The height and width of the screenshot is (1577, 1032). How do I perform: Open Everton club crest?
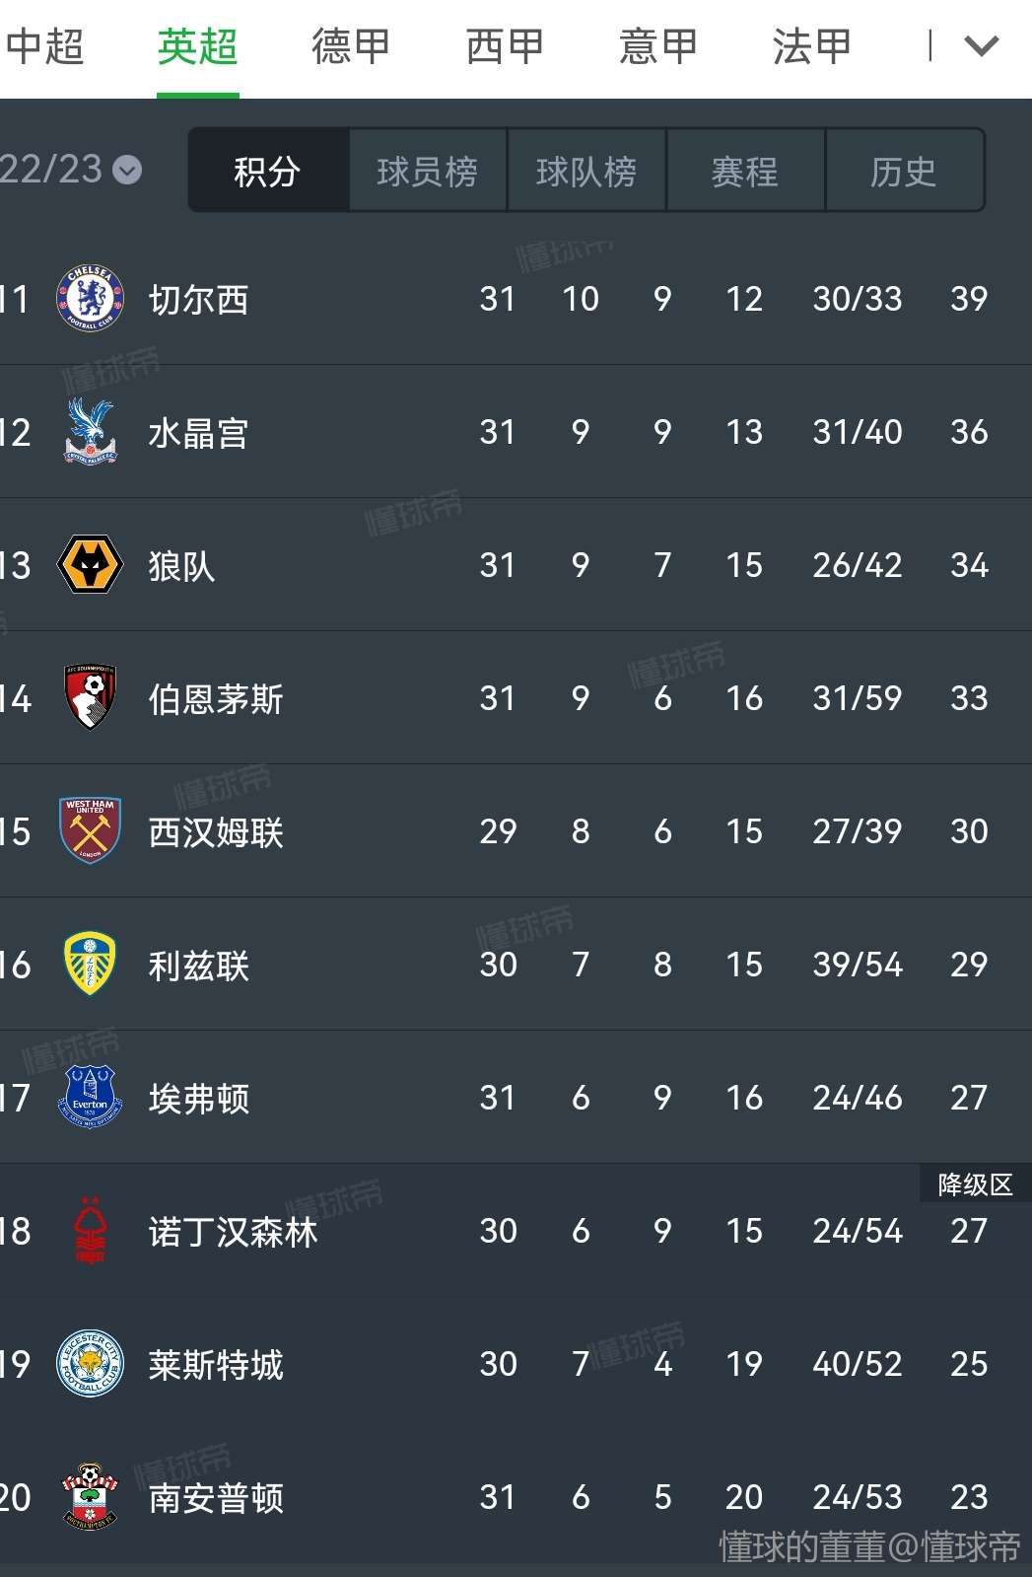coord(90,1097)
